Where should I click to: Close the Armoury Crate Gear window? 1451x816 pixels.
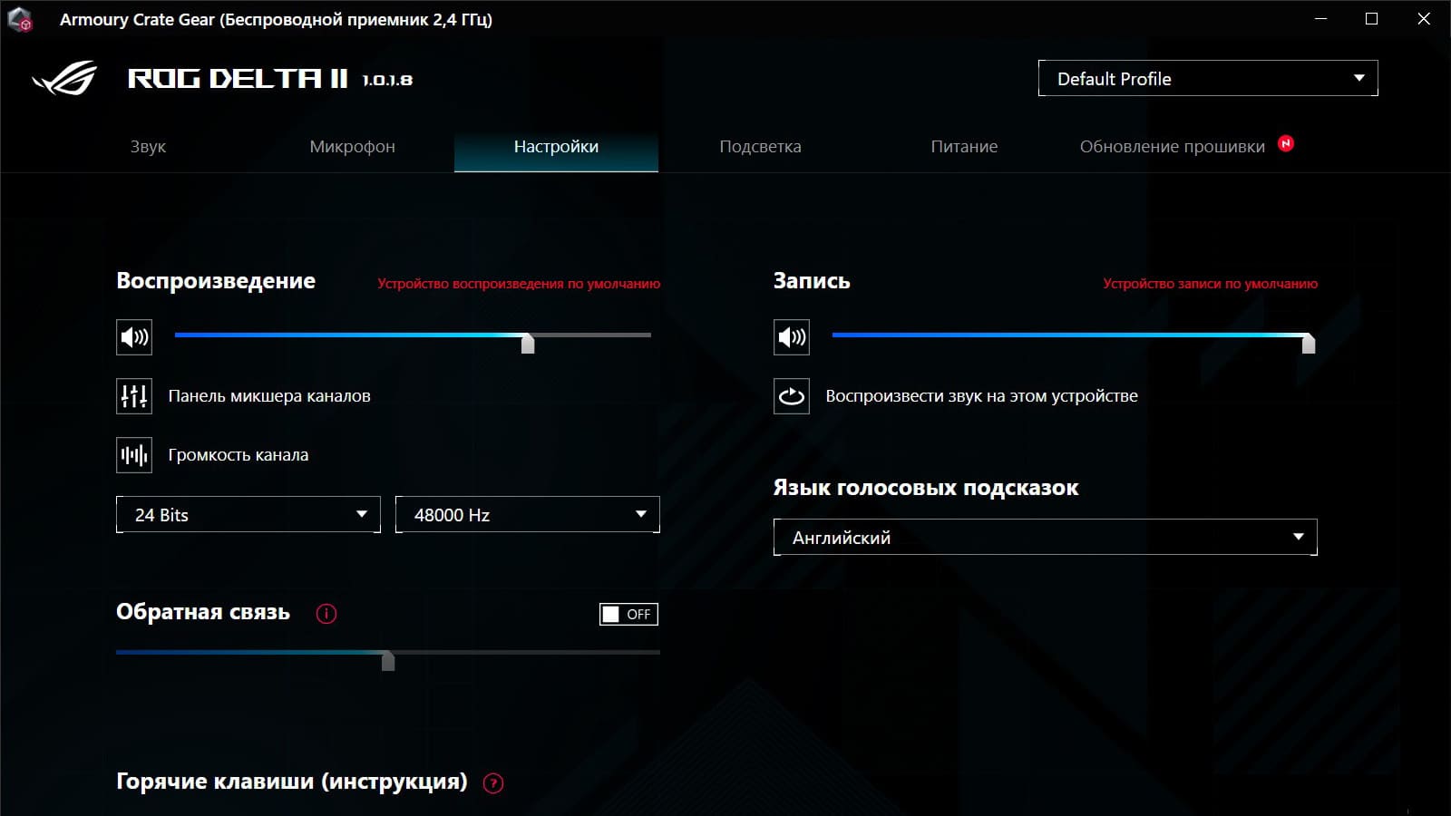click(x=1424, y=19)
